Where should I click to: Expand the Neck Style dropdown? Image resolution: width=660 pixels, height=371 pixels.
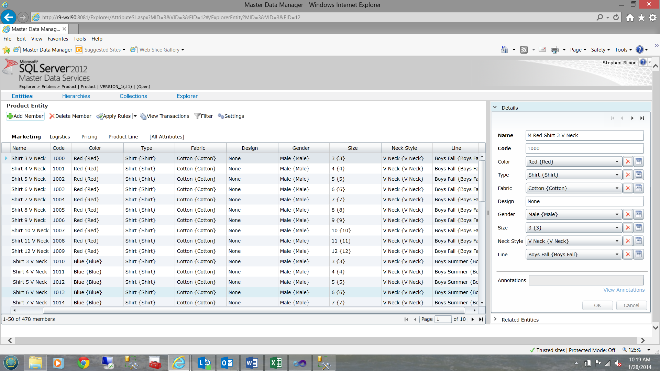click(x=617, y=241)
